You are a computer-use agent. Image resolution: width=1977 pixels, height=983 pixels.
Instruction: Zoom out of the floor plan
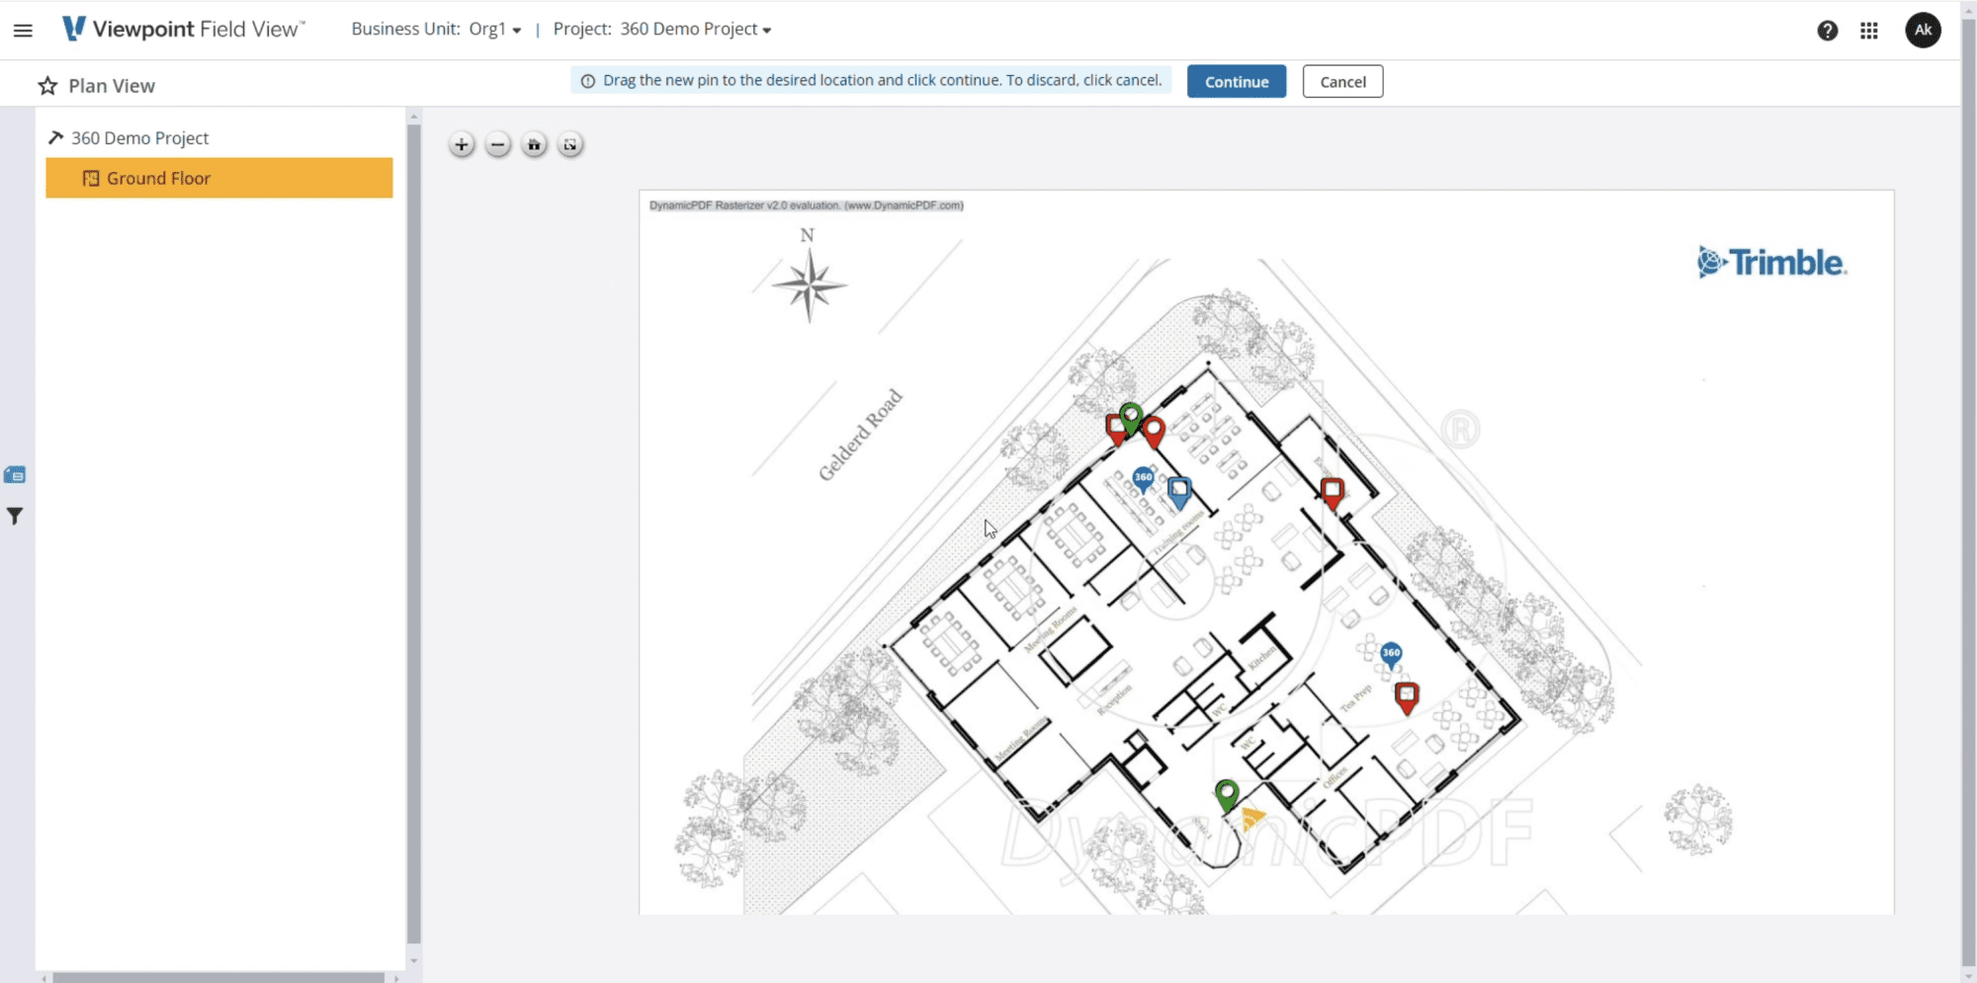pyautogui.click(x=498, y=145)
